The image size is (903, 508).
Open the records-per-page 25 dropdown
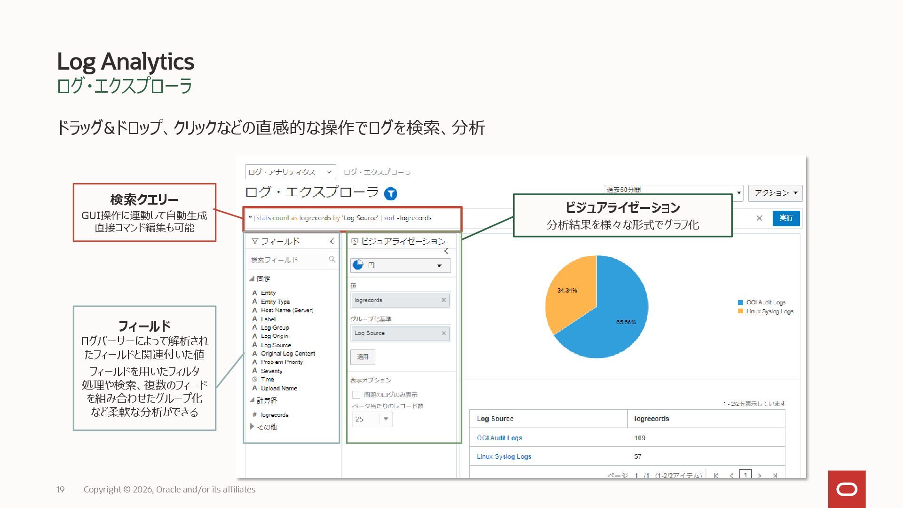(386, 419)
